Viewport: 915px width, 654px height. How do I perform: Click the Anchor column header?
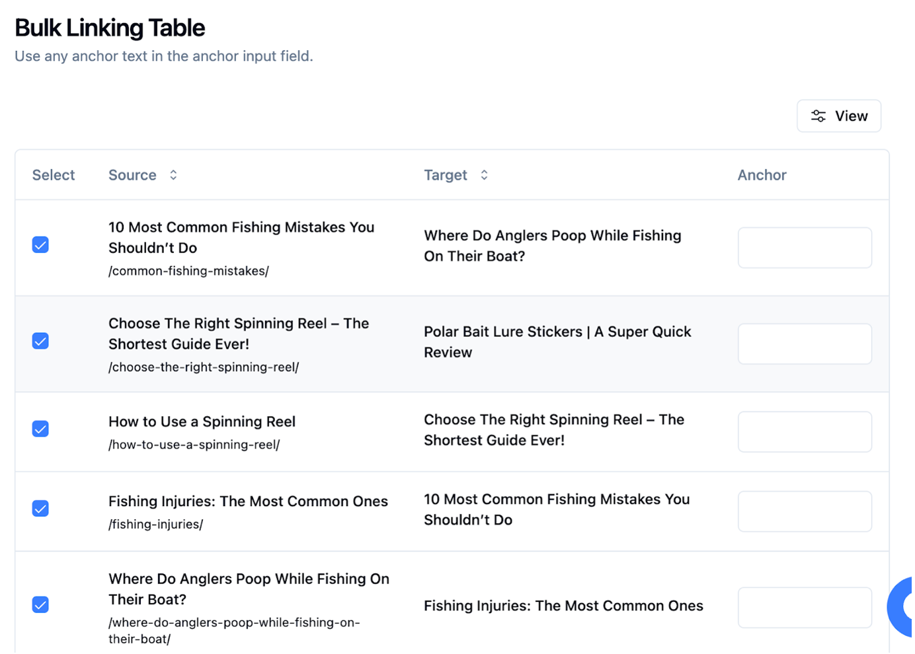[762, 174]
